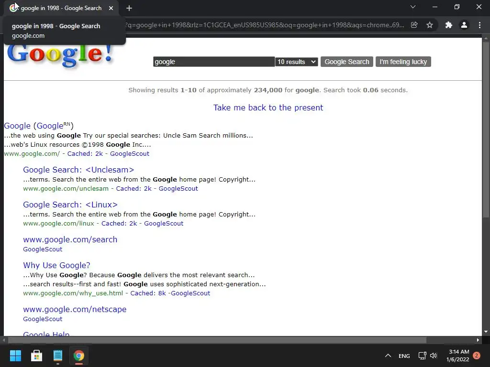Open 'Google Search: <Linux>' result
This screenshot has width=490, height=367.
pyautogui.click(x=70, y=205)
